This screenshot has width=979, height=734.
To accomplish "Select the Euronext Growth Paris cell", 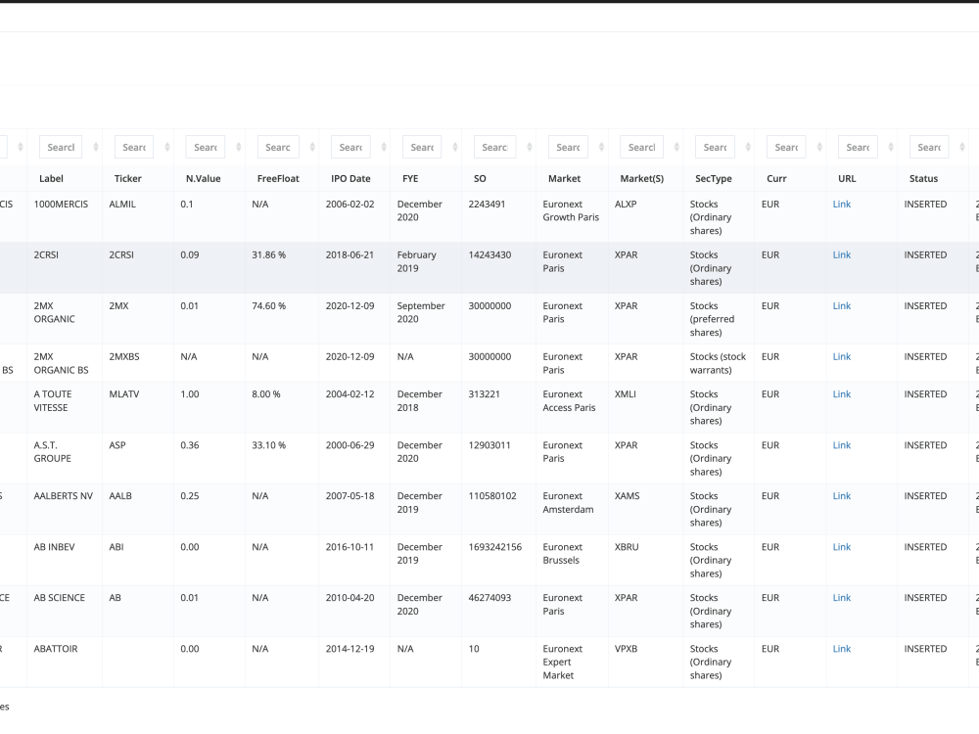I will pos(573,217).
